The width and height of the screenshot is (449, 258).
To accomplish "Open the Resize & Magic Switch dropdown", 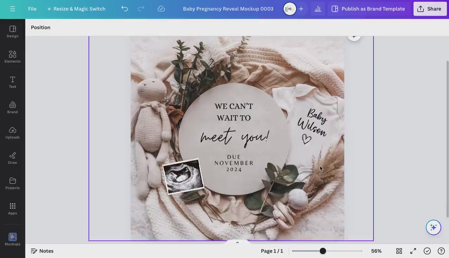I will pyautogui.click(x=76, y=9).
